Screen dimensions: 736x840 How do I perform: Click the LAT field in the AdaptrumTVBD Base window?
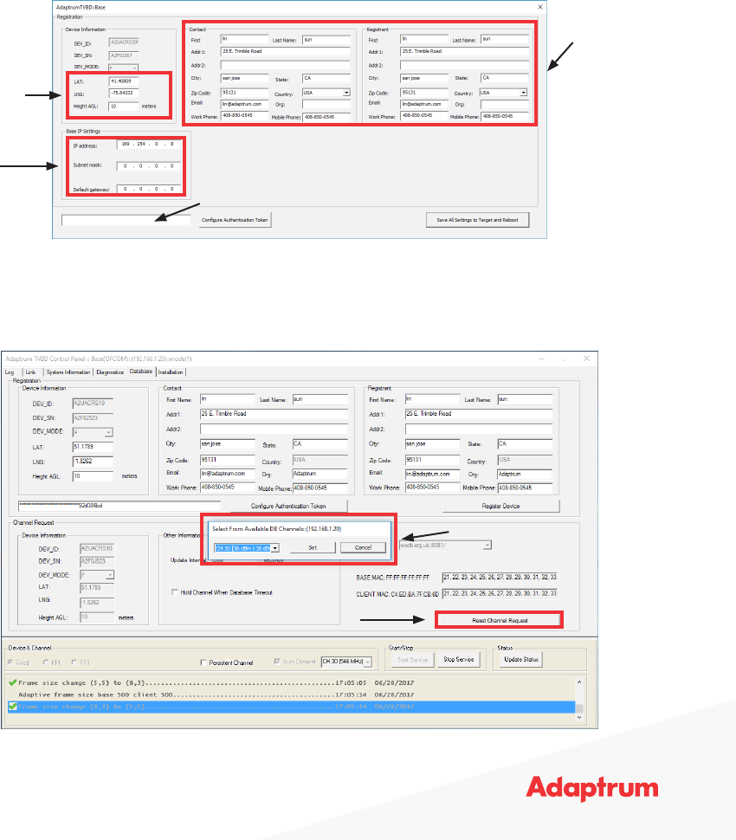pos(124,81)
